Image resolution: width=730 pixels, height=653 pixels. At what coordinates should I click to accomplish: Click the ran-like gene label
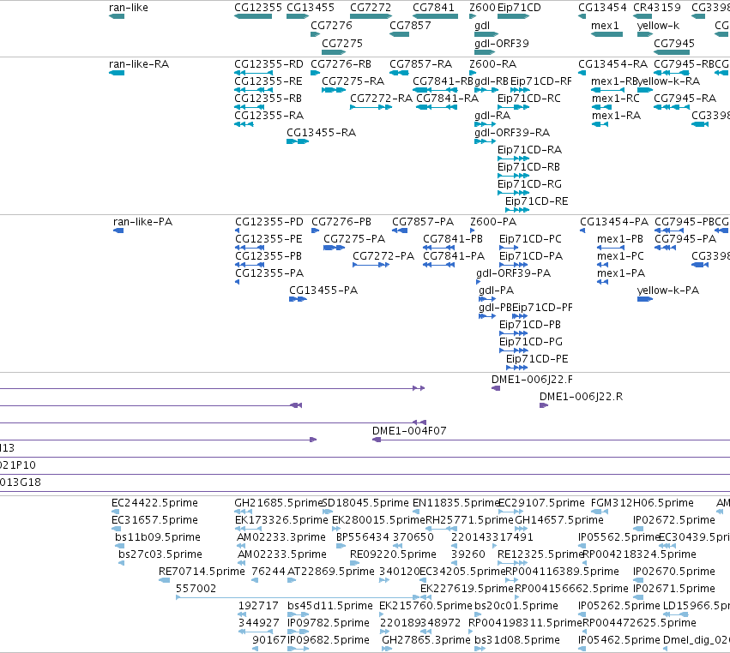click(x=129, y=8)
